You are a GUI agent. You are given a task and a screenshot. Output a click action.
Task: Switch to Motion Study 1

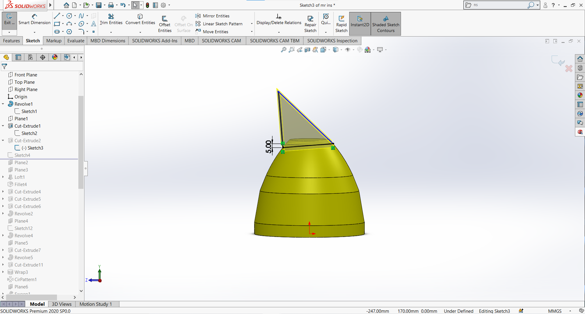pyautogui.click(x=96, y=304)
